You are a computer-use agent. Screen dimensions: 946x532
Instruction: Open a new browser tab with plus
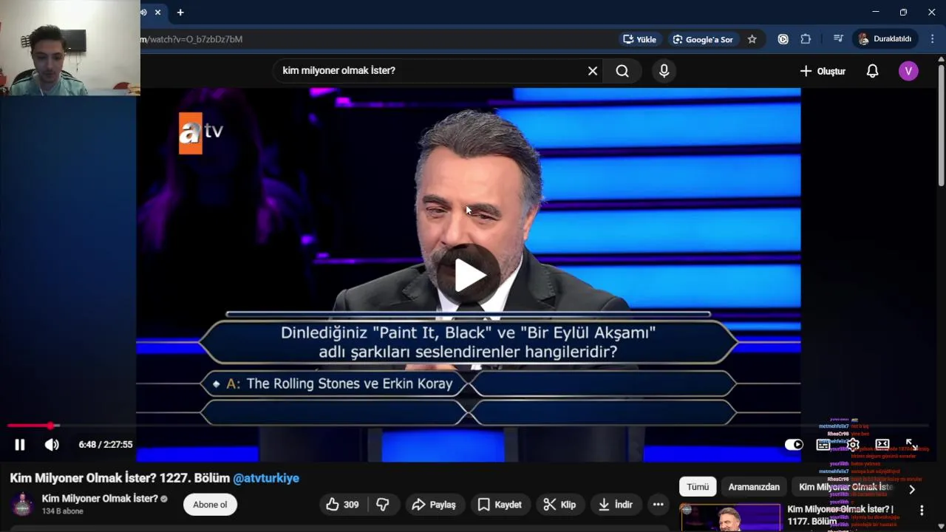pyautogui.click(x=180, y=13)
